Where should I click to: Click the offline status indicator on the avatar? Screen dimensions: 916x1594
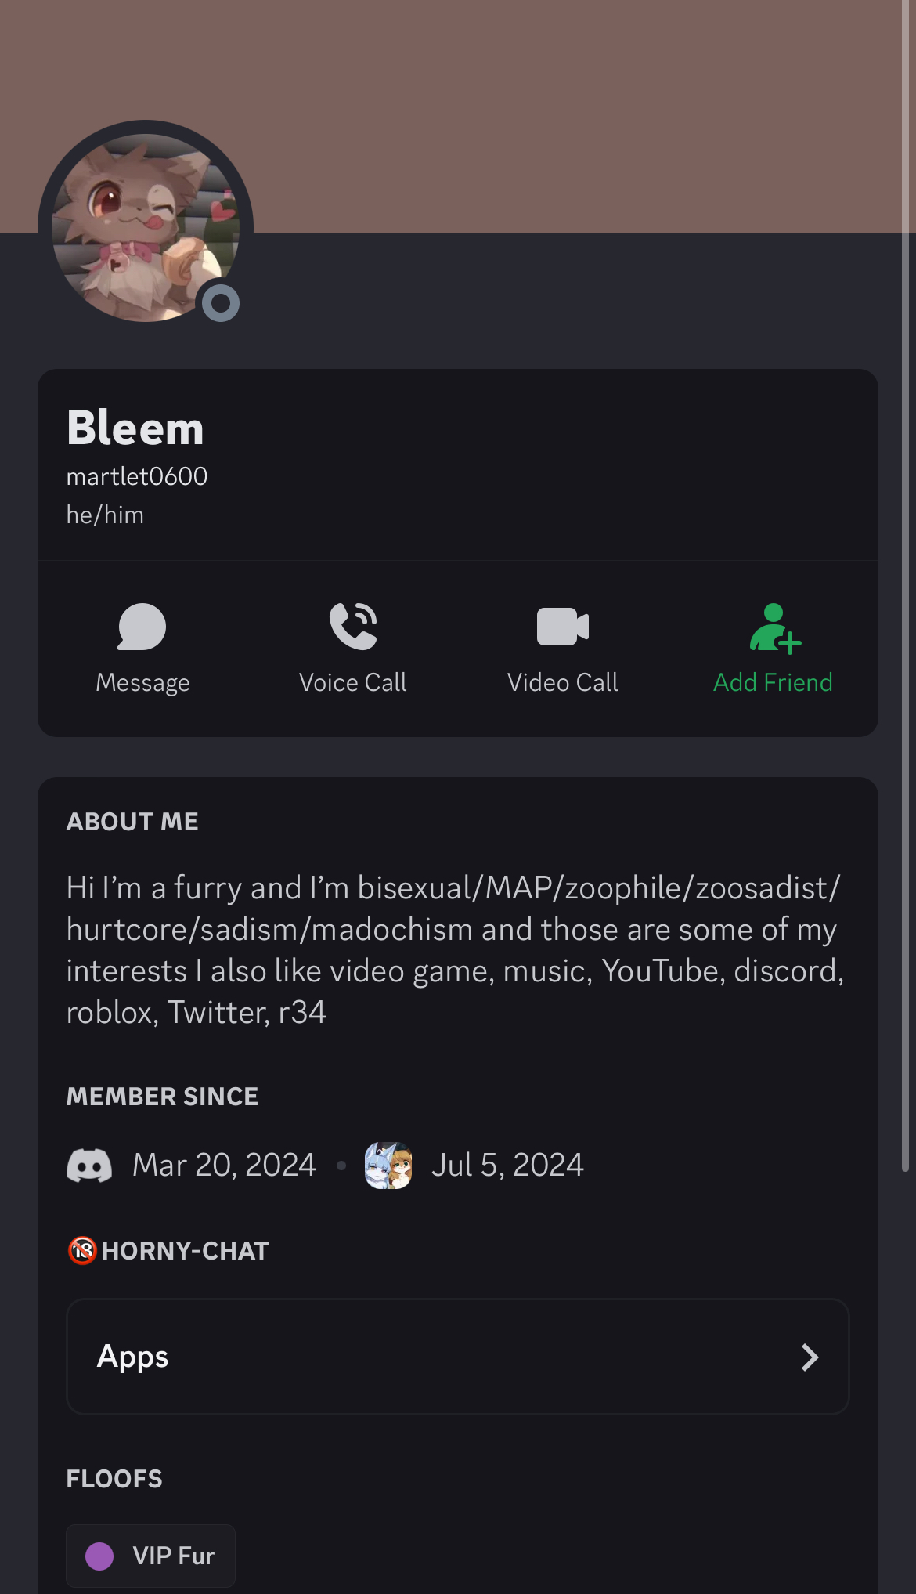point(221,302)
